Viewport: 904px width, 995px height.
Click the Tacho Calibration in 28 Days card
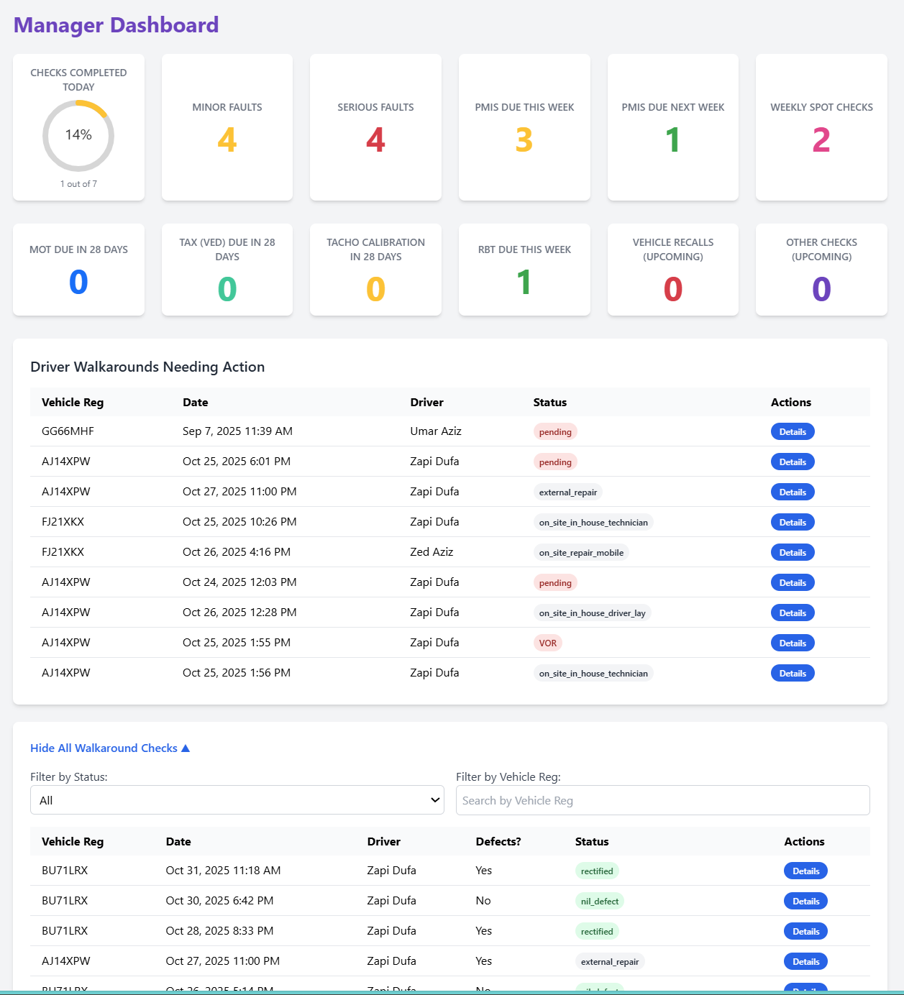375,270
